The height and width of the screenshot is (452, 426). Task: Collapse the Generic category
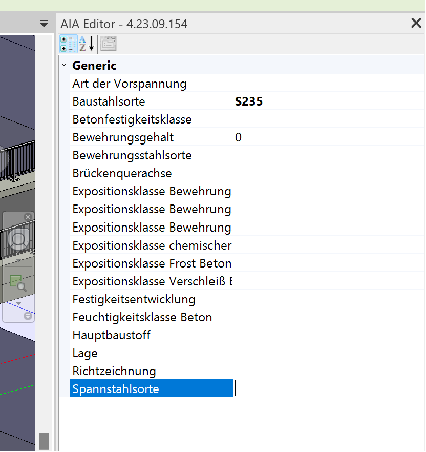(64, 66)
